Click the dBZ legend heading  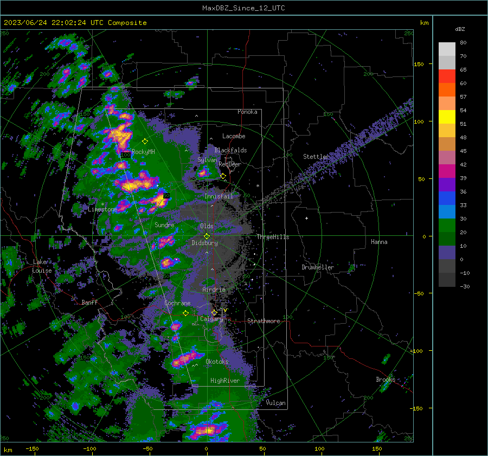460,29
